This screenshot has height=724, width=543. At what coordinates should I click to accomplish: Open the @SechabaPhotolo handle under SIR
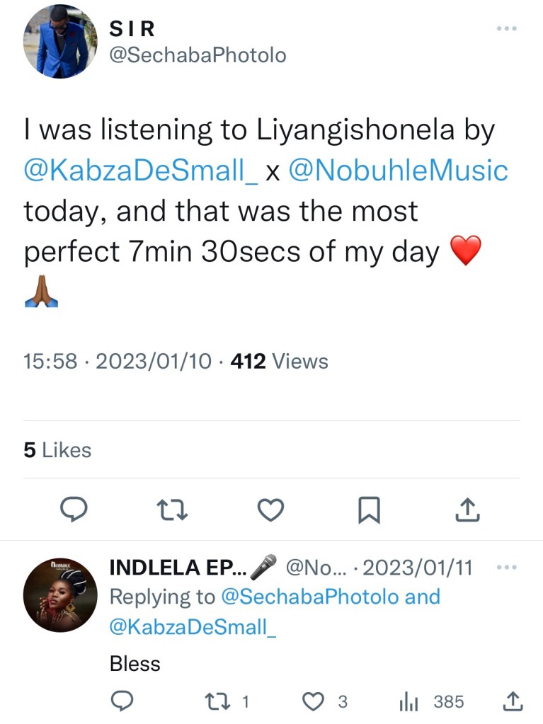198,55
